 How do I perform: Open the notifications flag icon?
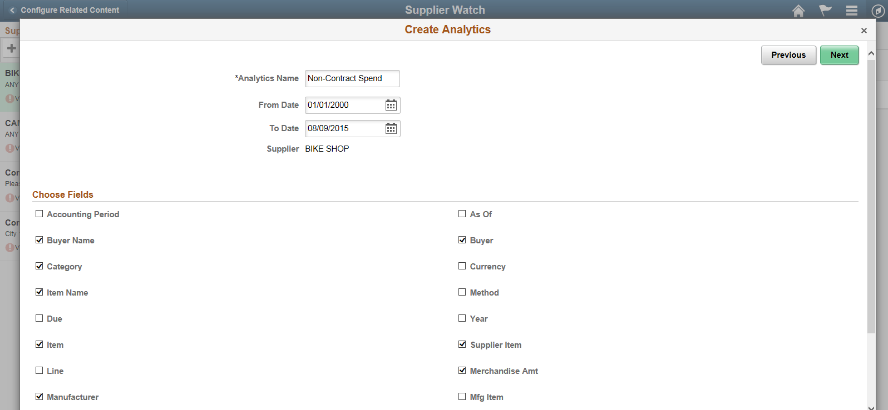pos(825,11)
